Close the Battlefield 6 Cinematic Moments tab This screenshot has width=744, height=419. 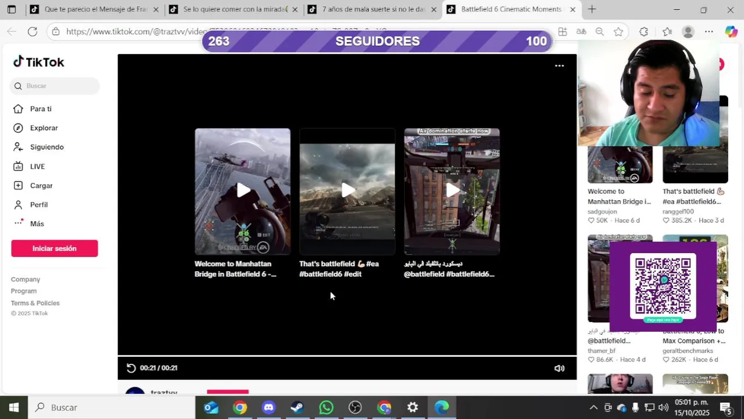pyautogui.click(x=572, y=9)
